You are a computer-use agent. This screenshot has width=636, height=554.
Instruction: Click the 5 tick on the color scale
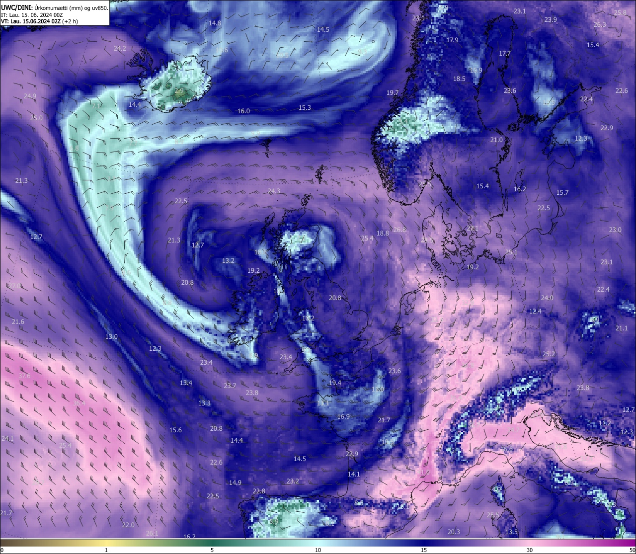tap(212, 550)
